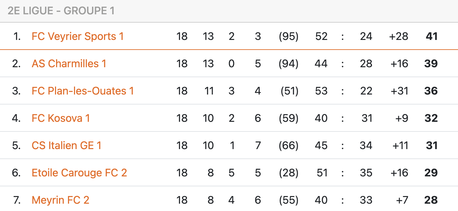Click the (95) fair play value

[x=288, y=36]
